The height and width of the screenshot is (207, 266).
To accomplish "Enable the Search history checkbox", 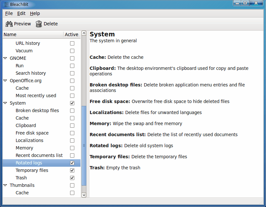I will pyautogui.click(x=72, y=73).
